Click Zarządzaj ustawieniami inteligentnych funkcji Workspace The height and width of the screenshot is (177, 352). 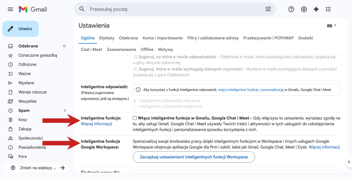tap(194, 157)
